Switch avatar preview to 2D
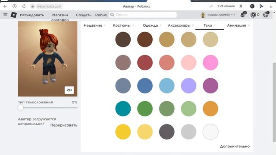276x155 pixels. click(x=69, y=90)
